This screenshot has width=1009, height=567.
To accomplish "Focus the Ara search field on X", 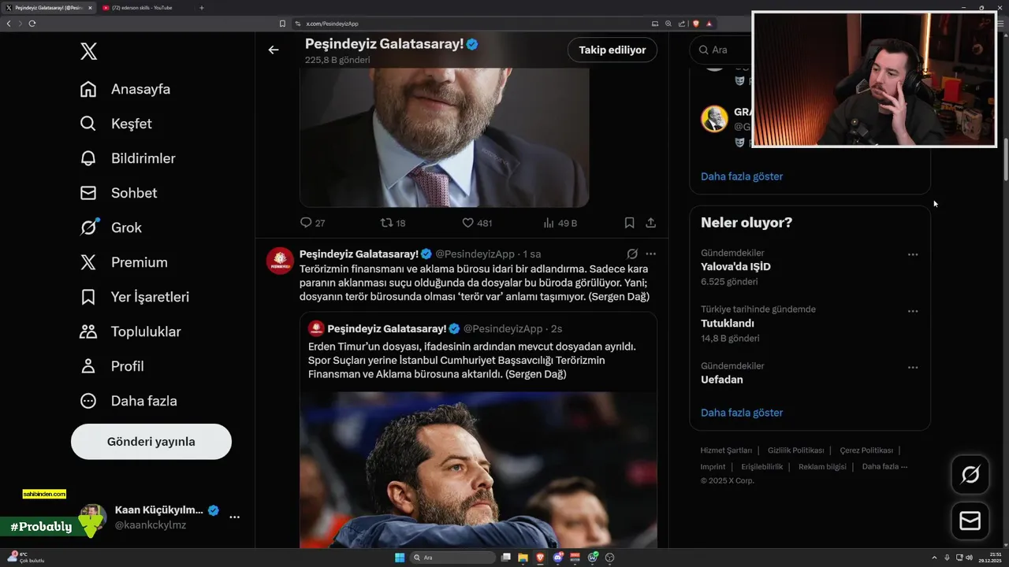I will pyautogui.click(x=719, y=50).
